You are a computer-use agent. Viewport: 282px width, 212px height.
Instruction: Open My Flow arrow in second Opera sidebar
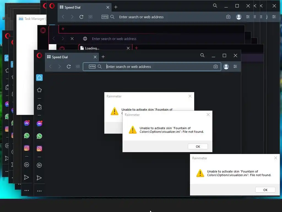(x=26, y=177)
